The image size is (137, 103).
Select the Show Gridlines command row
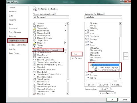tap(50, 82)
